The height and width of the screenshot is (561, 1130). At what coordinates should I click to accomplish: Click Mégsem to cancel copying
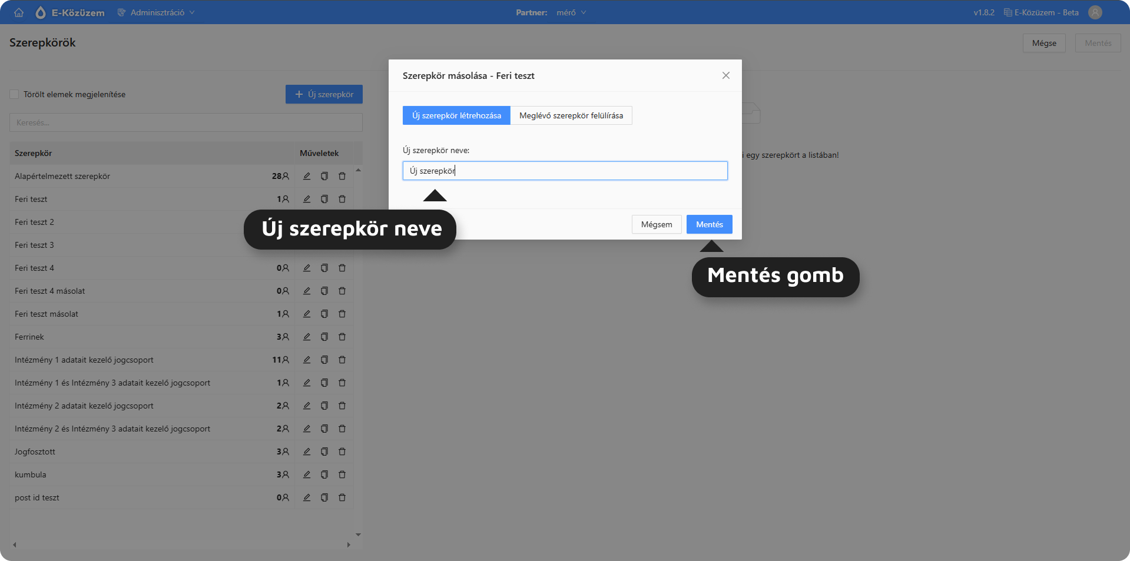656,224
